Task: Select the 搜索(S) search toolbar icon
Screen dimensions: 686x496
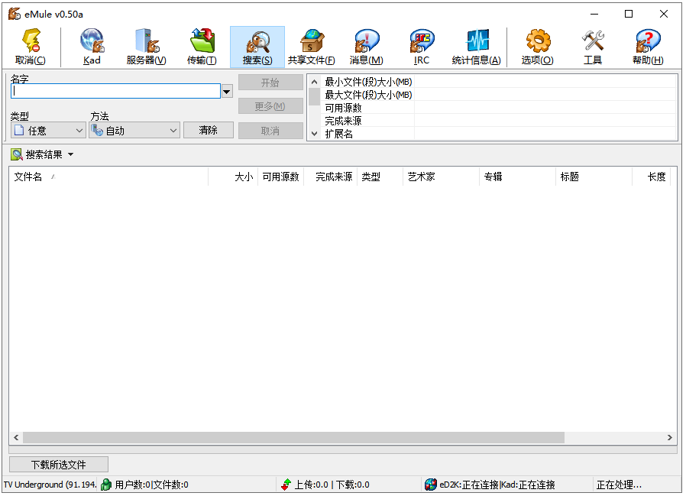Action: tap(257, 47)
